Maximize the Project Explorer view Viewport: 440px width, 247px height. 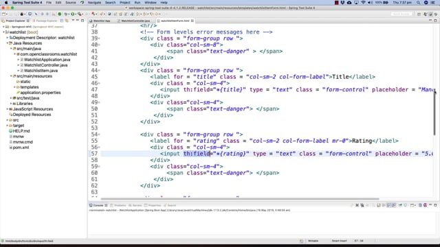(x=82, y=21)
